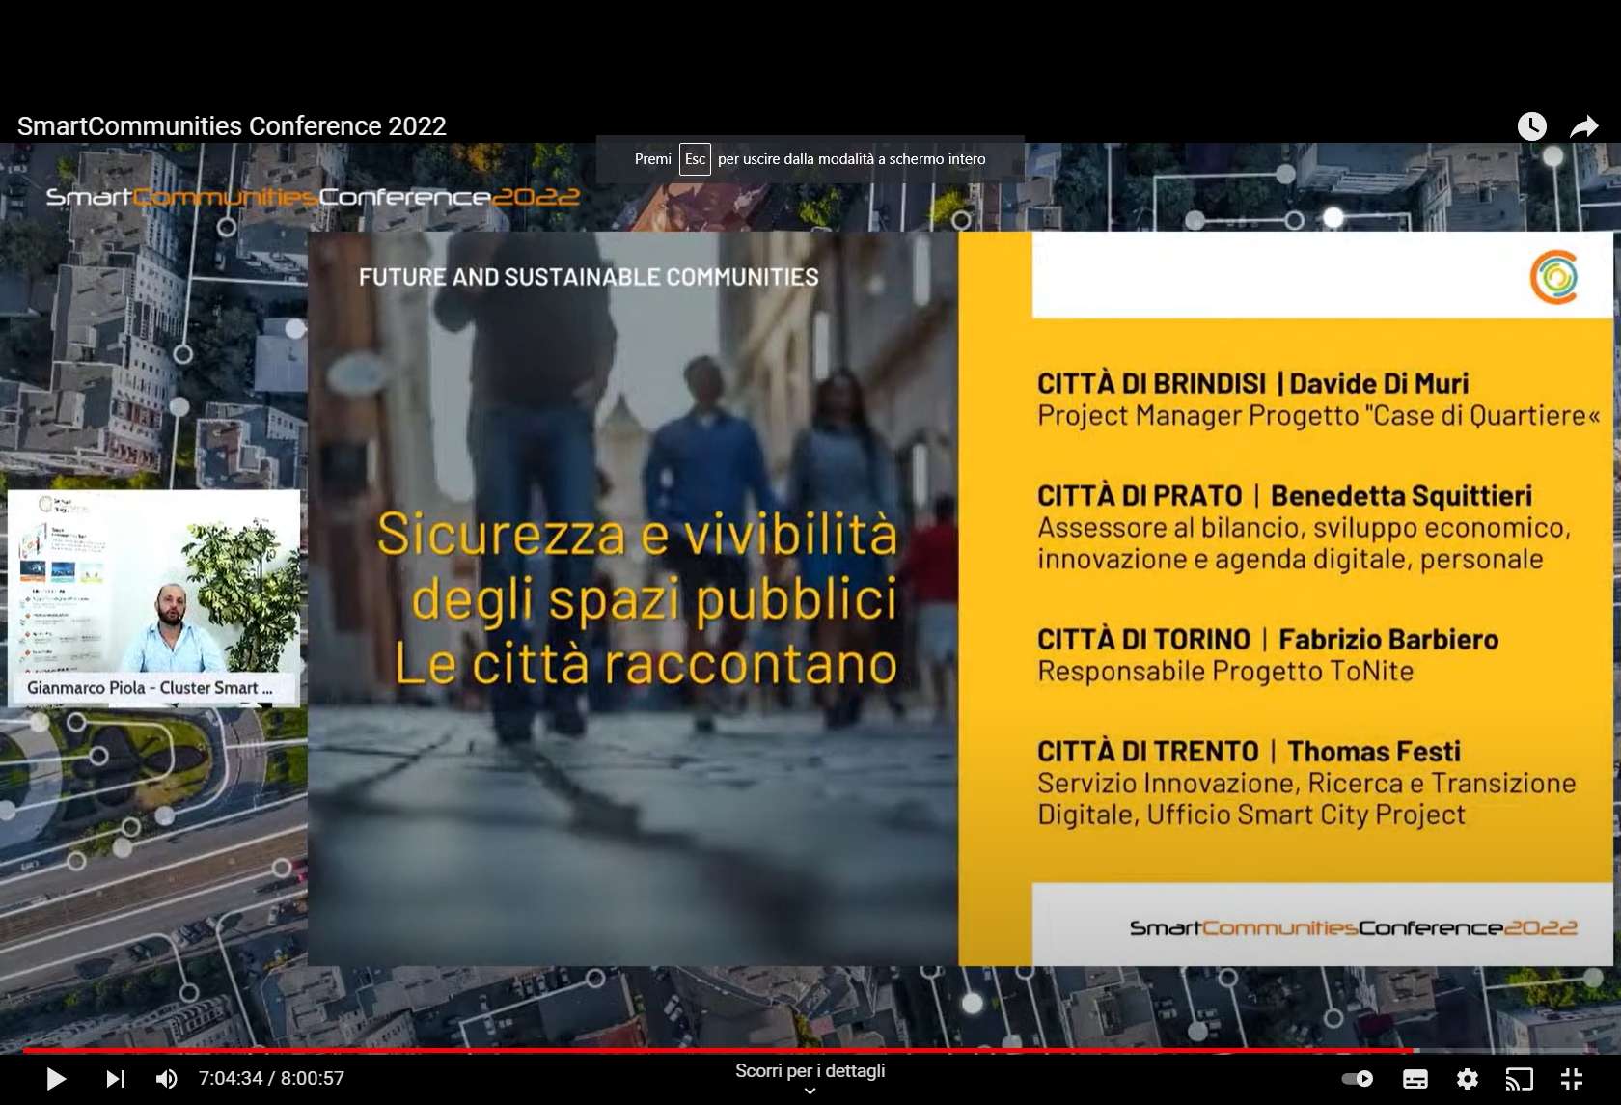Screen dimensions: 1621x1105
Task: Skip to the next video
Action: coord(115,1078)
